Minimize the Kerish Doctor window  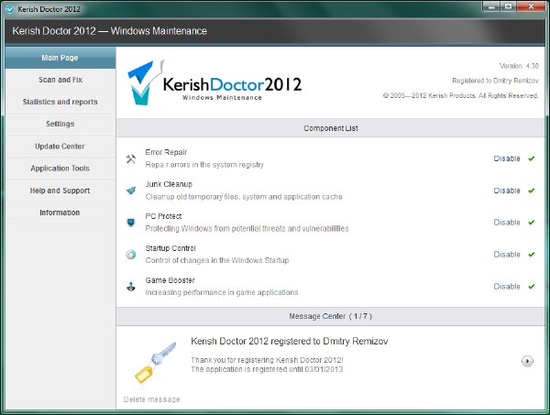(x=491, y=6)
